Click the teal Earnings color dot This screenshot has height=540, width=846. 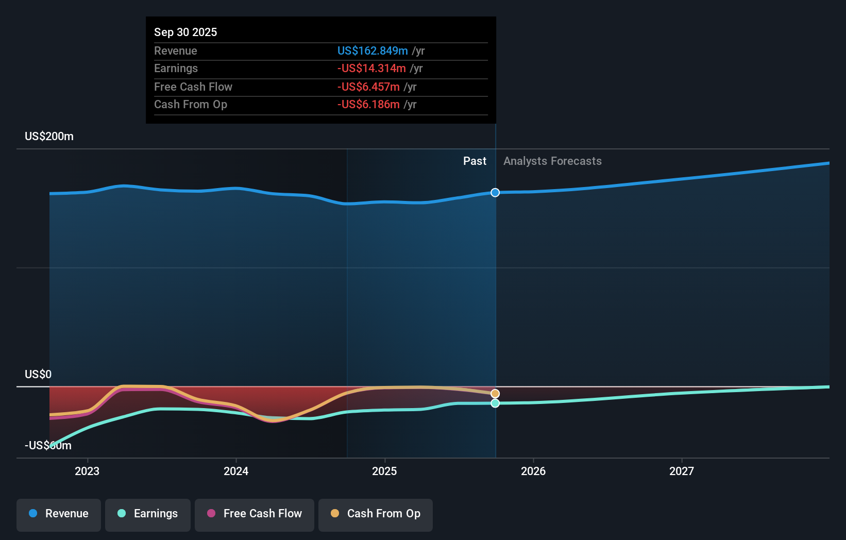[x=121, y=514]
